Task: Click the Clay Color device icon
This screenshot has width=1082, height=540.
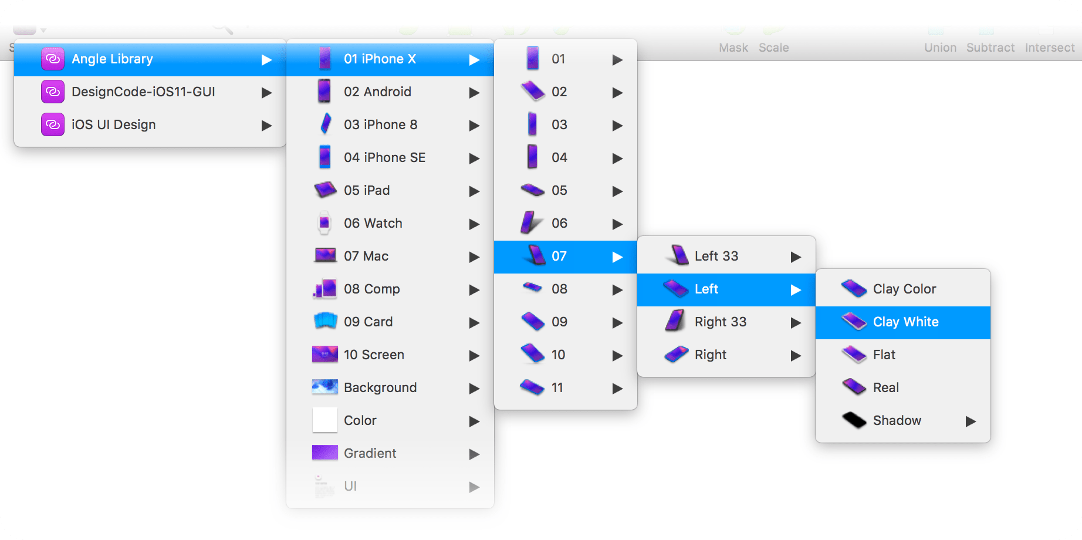Action: coord(854,289)
